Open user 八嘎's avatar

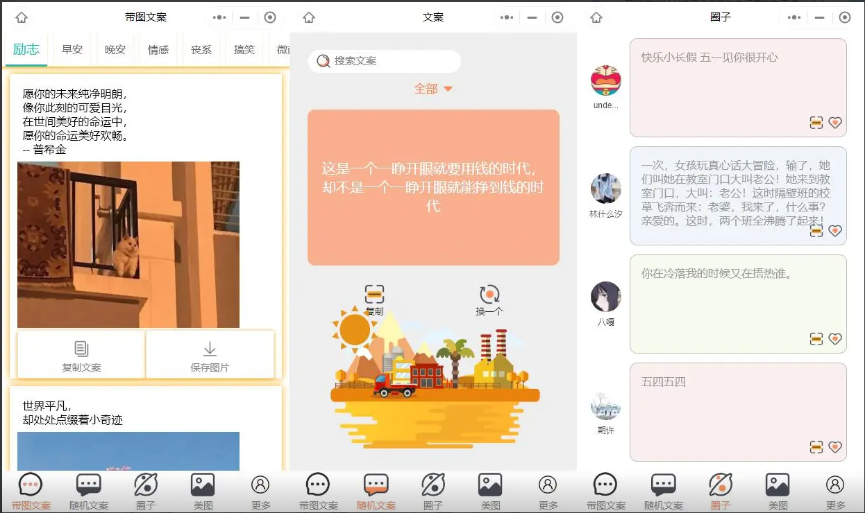605,297
